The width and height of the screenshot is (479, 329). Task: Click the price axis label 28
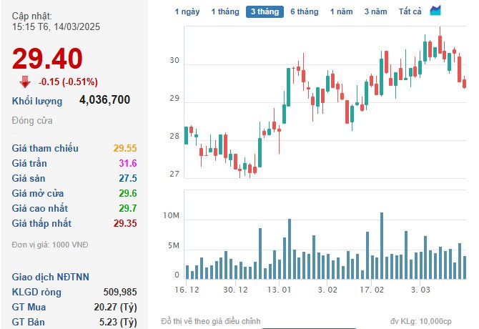tap(174, 136)
